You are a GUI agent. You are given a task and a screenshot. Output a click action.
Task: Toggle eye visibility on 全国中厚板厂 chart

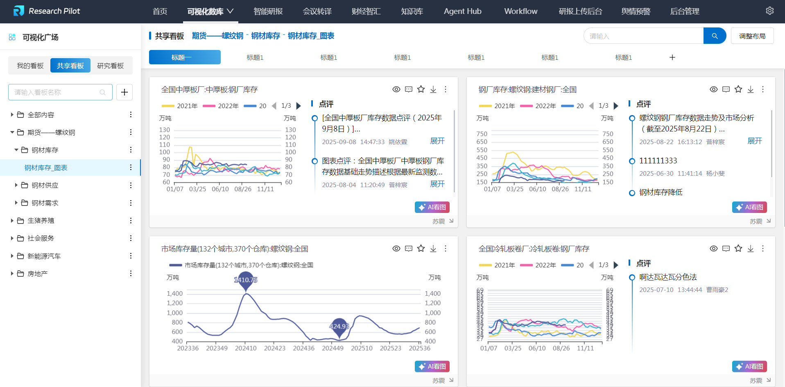point(396,89)
